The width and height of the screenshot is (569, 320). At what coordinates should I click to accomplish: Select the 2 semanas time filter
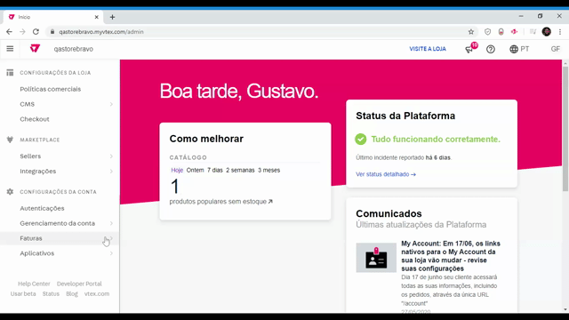[240, 170]
